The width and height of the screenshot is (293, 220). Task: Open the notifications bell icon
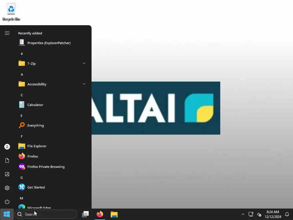(x=287, y=214)
